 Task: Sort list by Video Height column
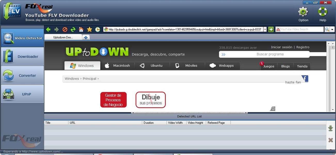coord(196,123)
